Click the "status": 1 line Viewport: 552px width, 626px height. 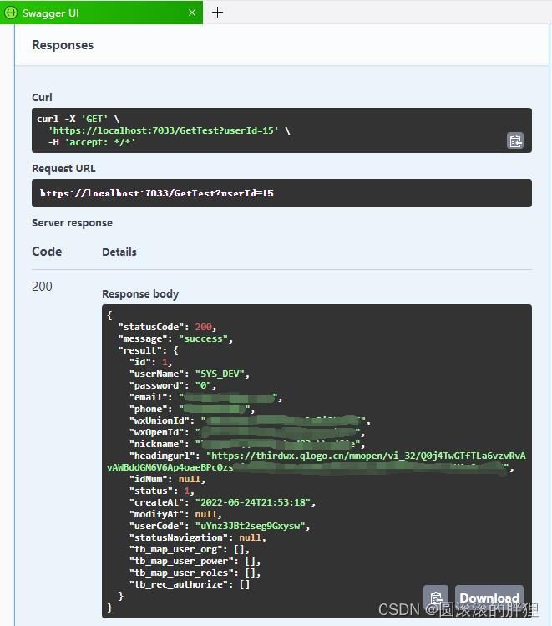pyautogui.click(x=161, y=491)
